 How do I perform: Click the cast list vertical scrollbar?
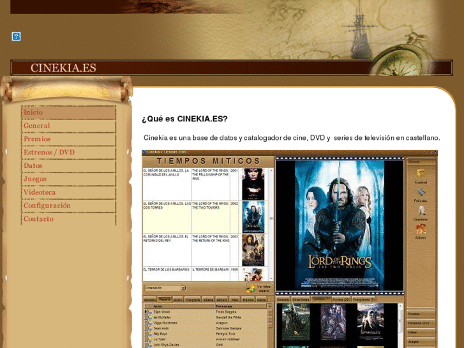(270, 326)
